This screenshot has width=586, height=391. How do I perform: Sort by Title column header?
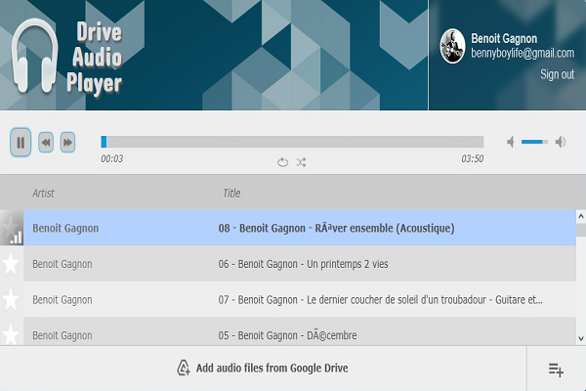click(x=231, y=194)
